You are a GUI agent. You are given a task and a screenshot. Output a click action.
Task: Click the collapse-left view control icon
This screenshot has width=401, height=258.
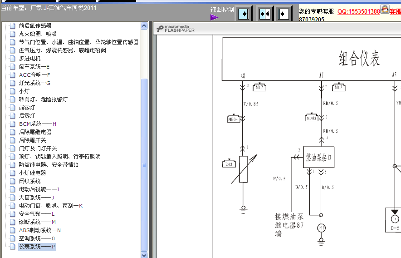[284, 14]
